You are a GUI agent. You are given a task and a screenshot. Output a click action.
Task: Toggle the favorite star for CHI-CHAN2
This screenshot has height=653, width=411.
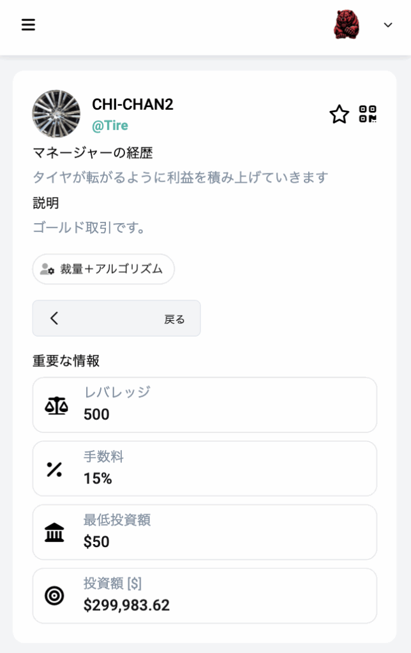pos(339,114)
